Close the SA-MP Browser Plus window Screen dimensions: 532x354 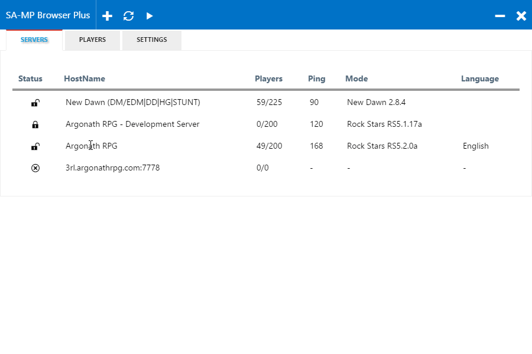coord(521,16)
